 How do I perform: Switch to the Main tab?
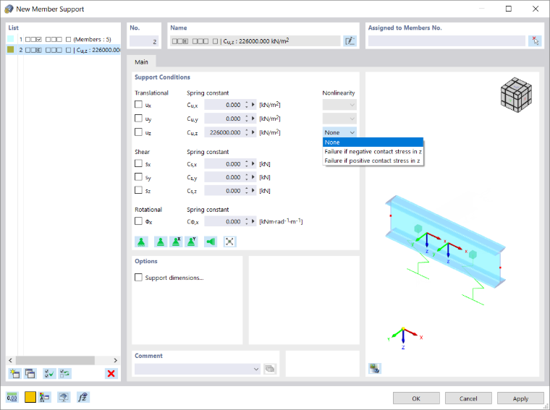point(141,62)
